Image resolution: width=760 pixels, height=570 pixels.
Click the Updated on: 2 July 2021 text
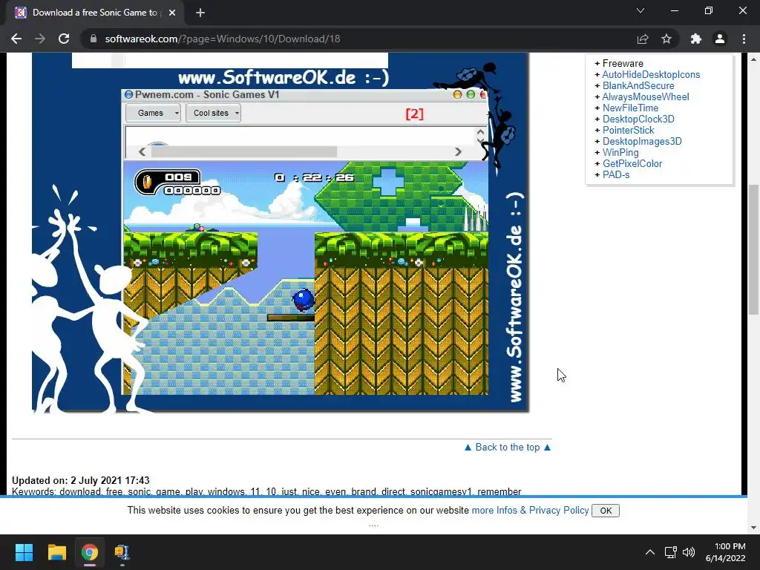(x=80, y=480)
